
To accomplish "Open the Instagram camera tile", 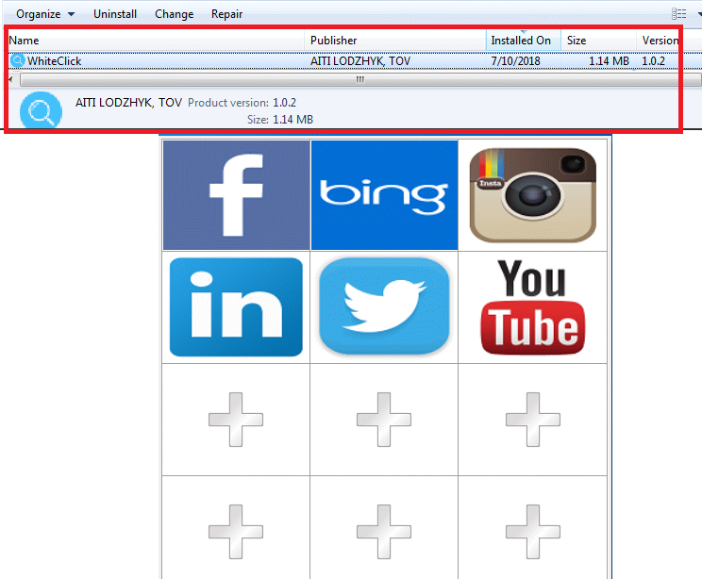I will coord(532,195).
